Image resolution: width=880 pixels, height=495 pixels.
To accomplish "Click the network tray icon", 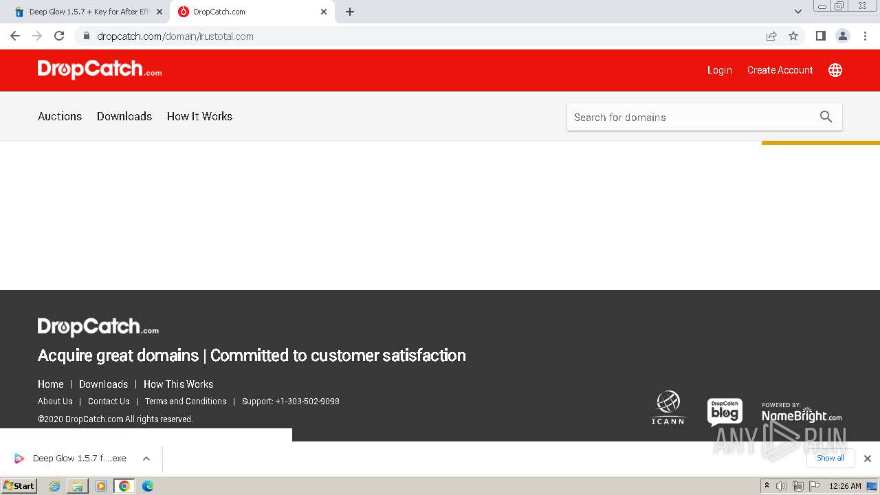I will pyautogui.click(x=798, y=486).
